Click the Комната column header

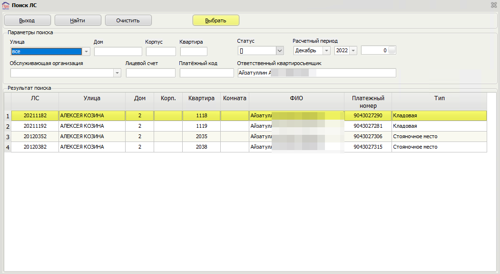pos(235,102)
